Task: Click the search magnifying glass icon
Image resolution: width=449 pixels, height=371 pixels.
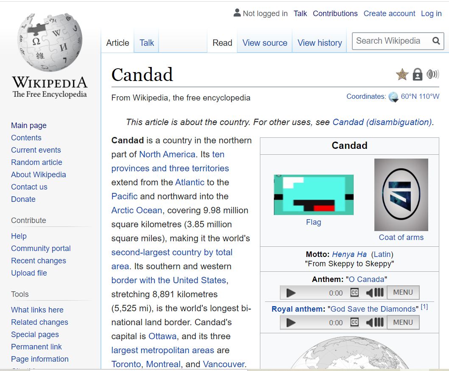Action: 436,41
